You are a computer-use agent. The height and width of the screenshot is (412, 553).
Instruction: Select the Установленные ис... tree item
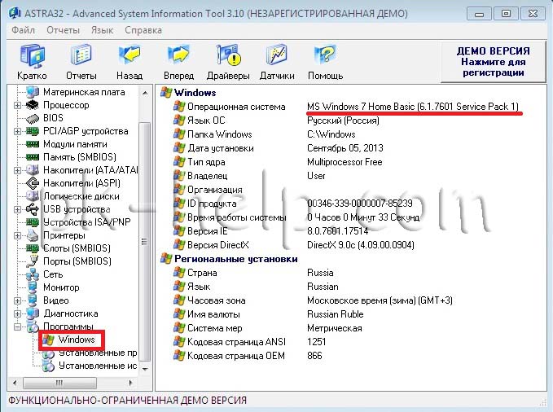(x=98, y=366)
